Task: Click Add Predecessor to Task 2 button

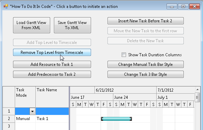Action: 52,74
